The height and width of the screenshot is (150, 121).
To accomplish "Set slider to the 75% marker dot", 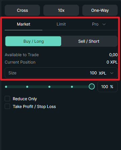I will [72, 87].
